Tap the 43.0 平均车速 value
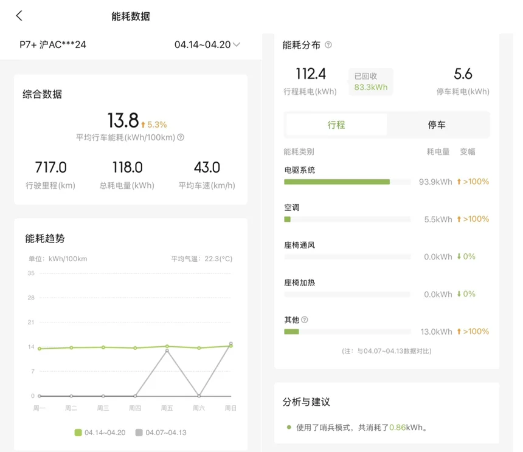Image resolution: width=523 pixels, height=452 pixels. click(207, 167)
